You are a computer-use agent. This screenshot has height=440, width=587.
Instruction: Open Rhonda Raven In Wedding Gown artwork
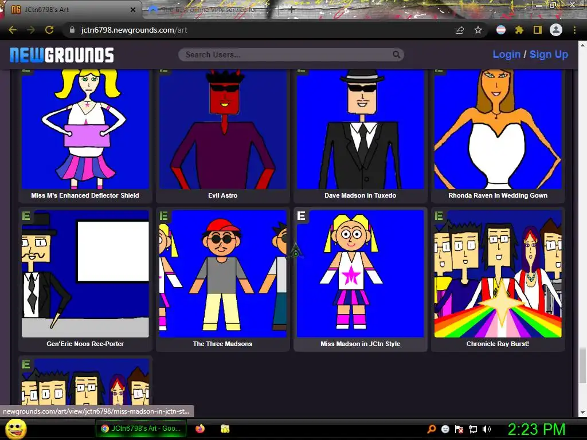[498, 129]
